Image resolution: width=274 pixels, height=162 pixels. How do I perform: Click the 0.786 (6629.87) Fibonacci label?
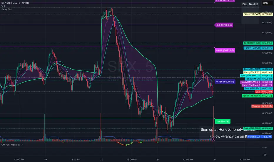(225, 82)
